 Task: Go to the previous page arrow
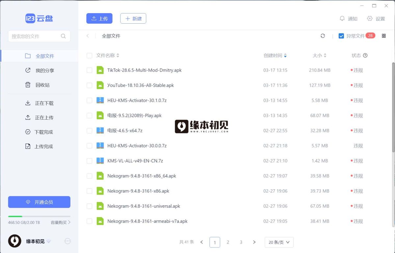coord(202,242)
